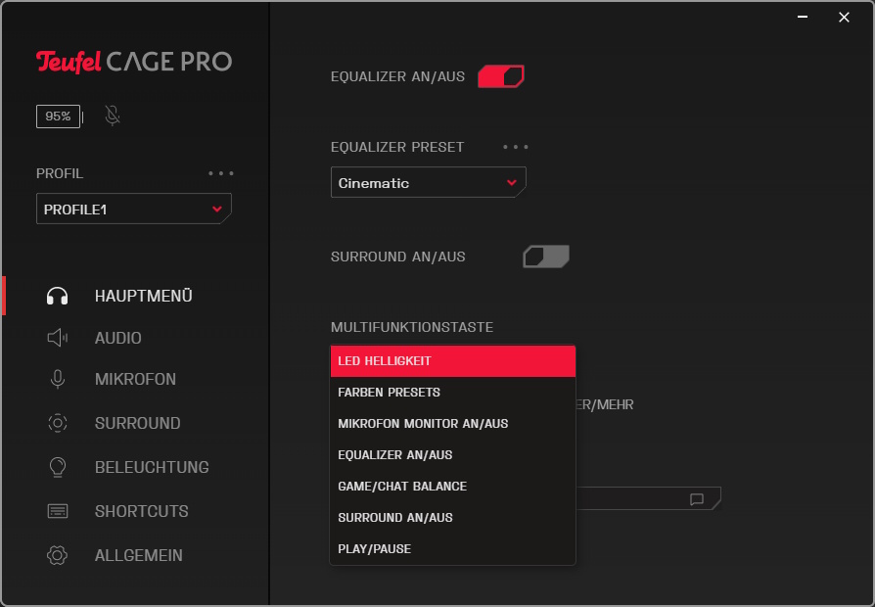
Task: Click the keyboard icon for Shortcuts
Action: pyautogui.click(x=58, y=511)
